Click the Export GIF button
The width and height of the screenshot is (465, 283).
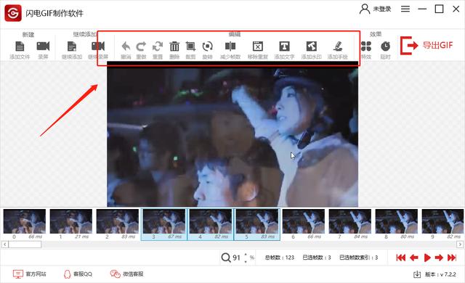tap(426, 45)
